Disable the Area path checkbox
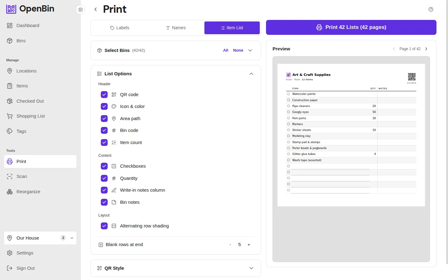The height and width of the screenshot is (280, 448). [104, 119]
